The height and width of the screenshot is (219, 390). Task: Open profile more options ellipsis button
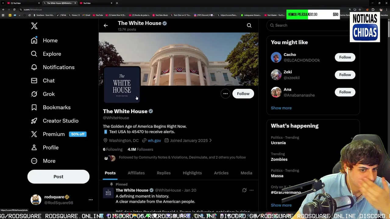point(225,94)
